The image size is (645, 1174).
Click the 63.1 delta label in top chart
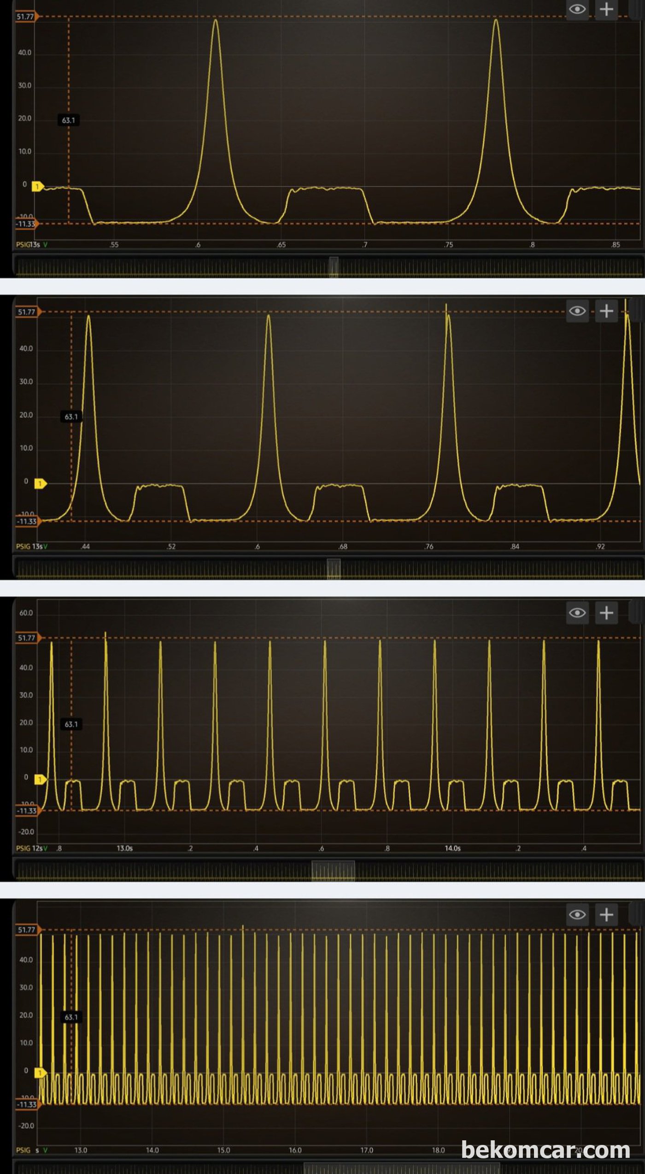[x=68, y=120]
